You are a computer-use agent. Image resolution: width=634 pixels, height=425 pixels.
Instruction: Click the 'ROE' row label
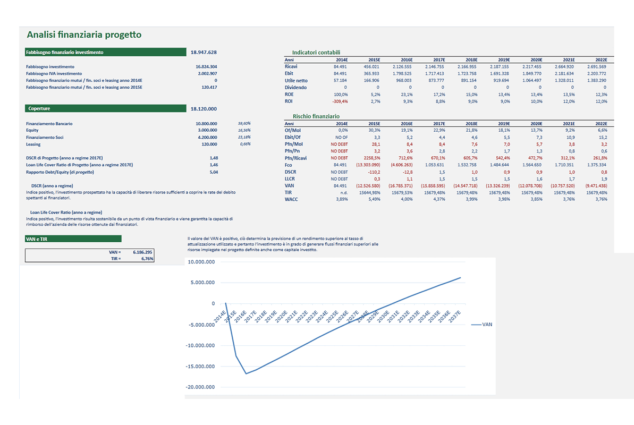point(289,94)
